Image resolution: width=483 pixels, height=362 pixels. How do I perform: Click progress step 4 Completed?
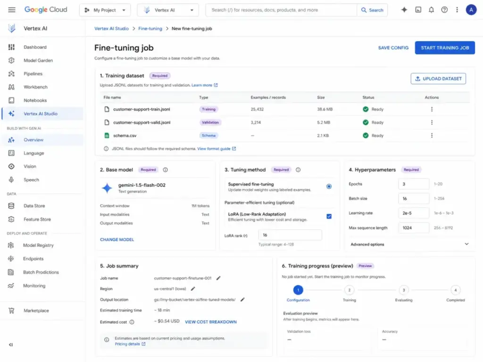tap(455, 290)
